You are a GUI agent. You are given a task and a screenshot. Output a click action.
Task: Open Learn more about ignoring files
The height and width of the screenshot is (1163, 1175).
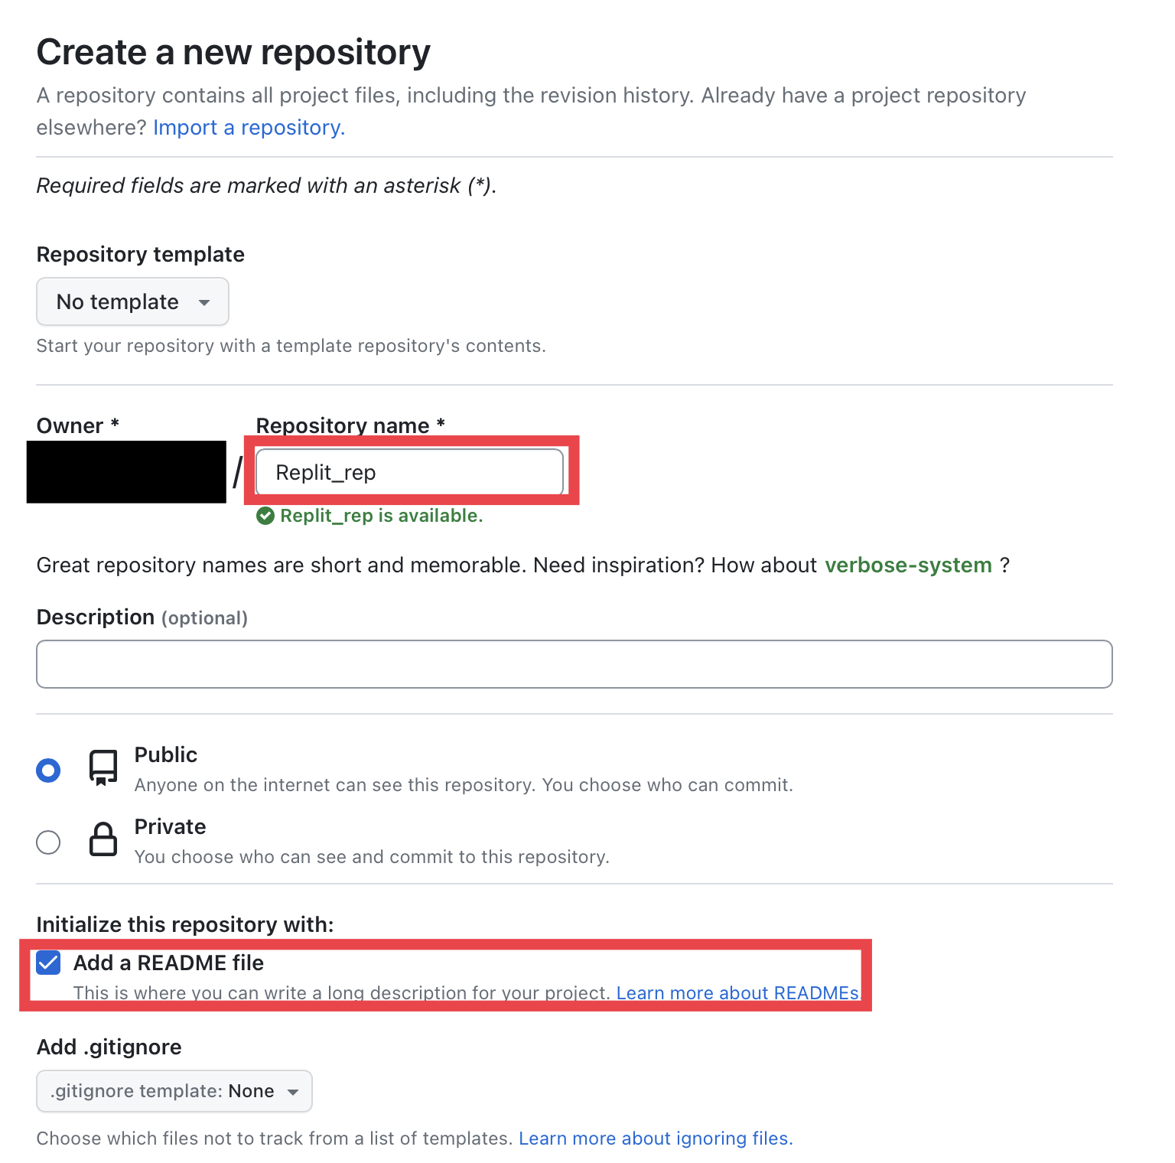(655, 1138)
